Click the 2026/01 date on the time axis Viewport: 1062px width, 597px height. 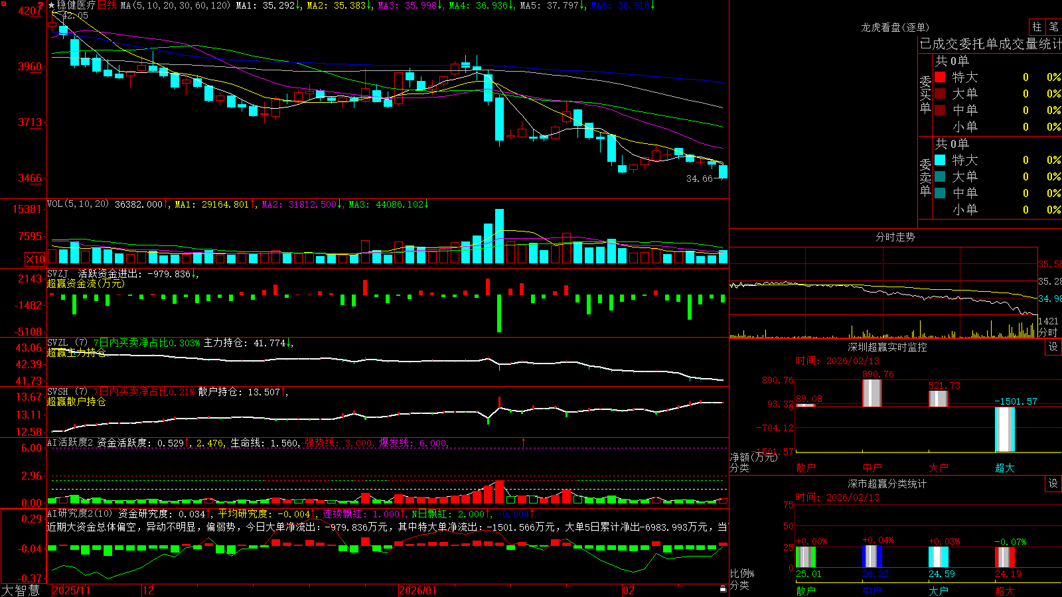coord(417,590)
